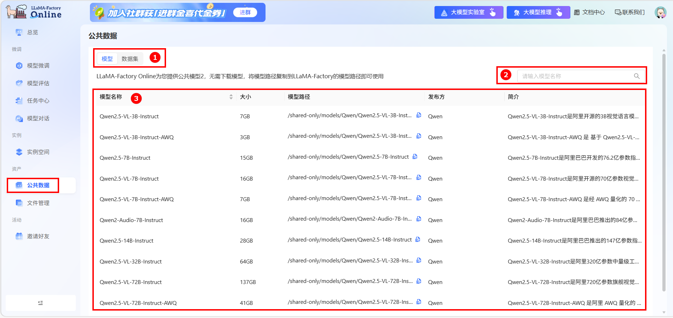
Task: Copy path of Qwen2.5-VL-3B-Instruct
Action: [419, 115]
